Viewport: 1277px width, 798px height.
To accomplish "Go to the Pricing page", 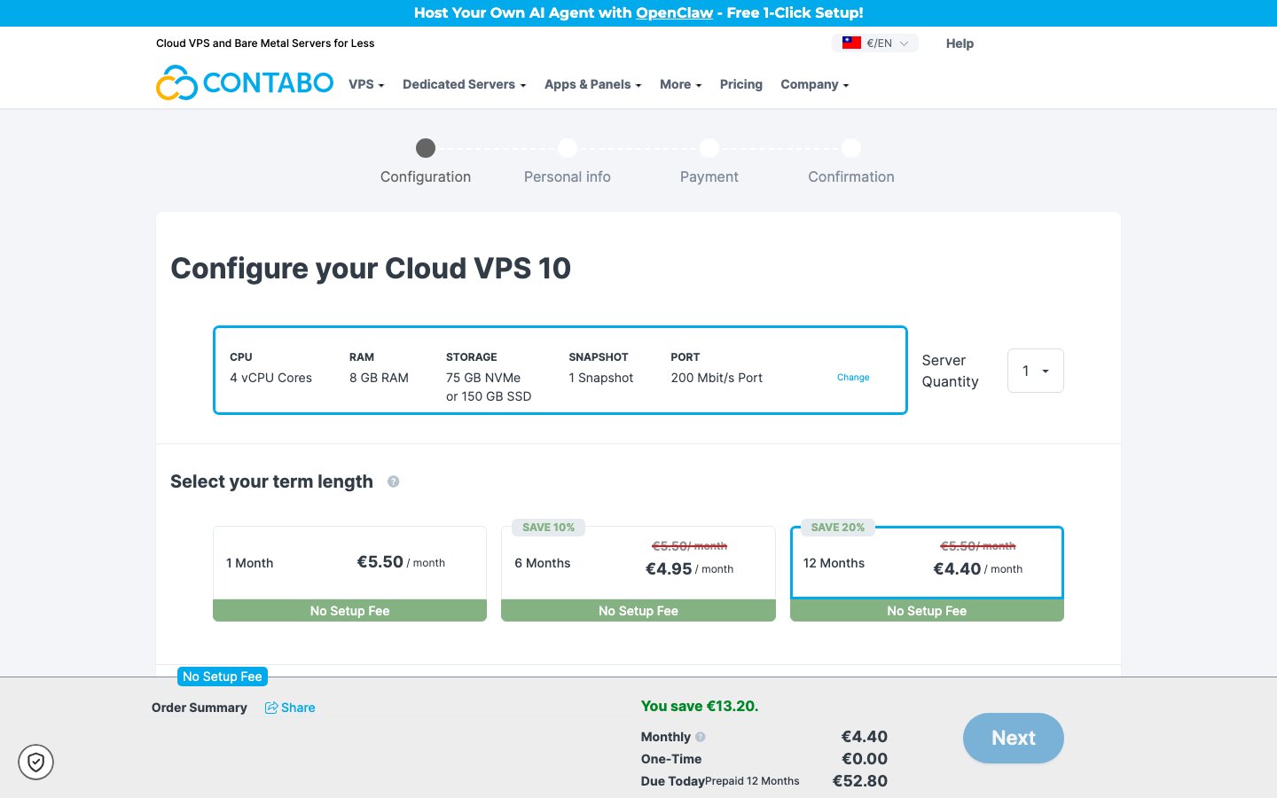I will click(741, 84).
